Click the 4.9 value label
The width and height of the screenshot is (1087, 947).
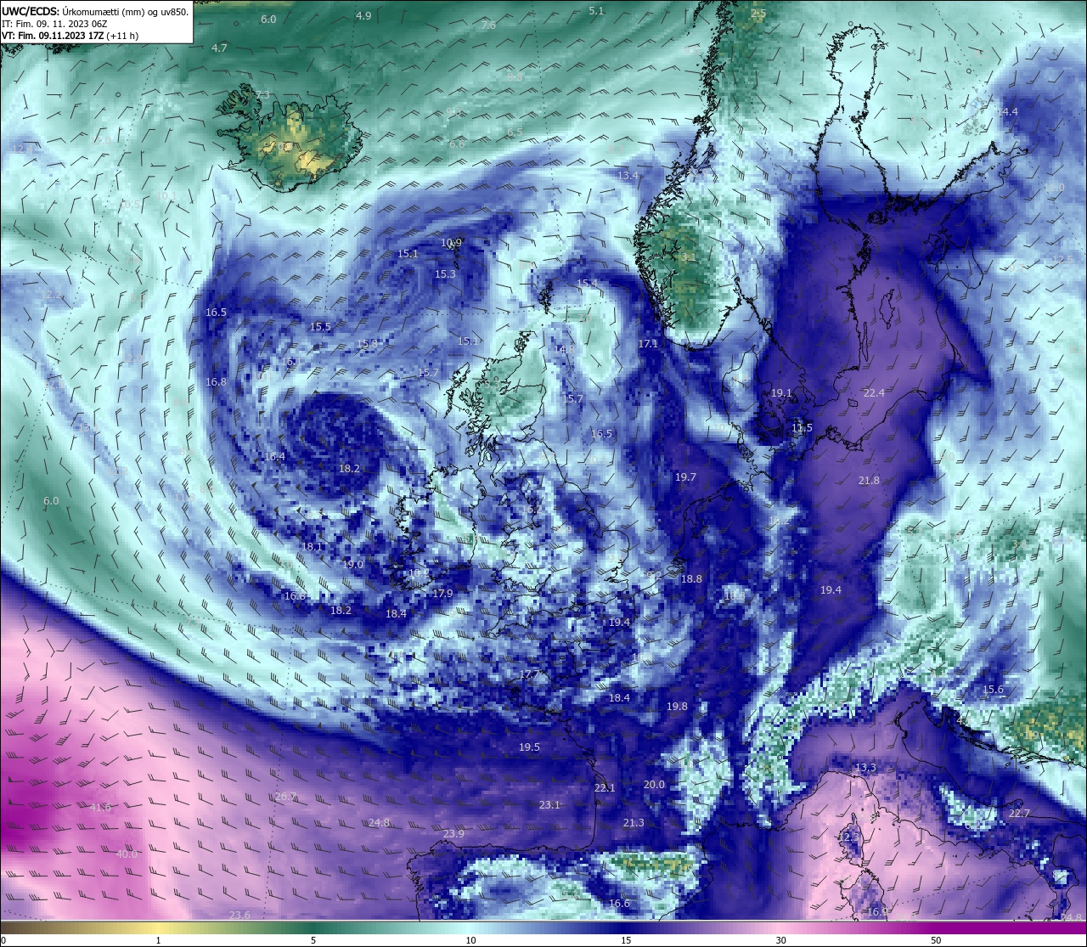pos(363,16)
